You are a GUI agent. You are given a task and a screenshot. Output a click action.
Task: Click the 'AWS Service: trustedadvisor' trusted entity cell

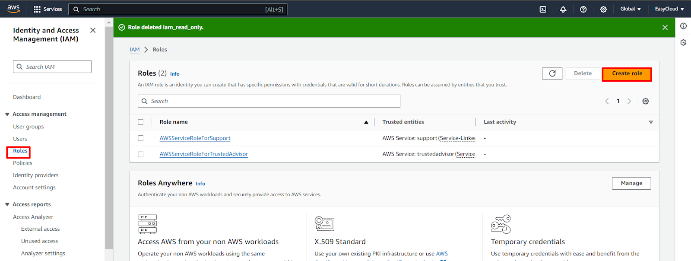[x=429, y=154]
